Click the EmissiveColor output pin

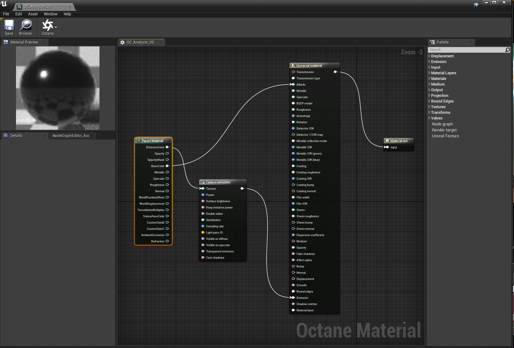[x=167, y=147]
